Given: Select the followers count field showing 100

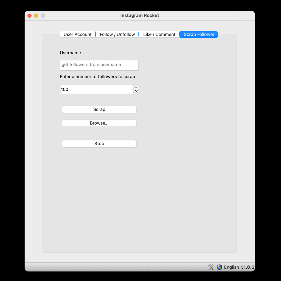Looking at the screenshot, I should pos(97,89).
